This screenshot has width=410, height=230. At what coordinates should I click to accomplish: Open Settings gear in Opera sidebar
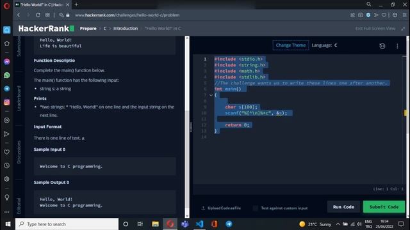click(x=7, y=179)
